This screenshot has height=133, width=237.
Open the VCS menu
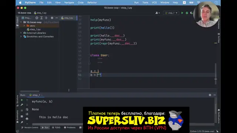click(154, 3)
